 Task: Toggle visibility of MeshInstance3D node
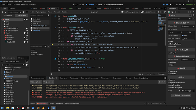point(27,31)
